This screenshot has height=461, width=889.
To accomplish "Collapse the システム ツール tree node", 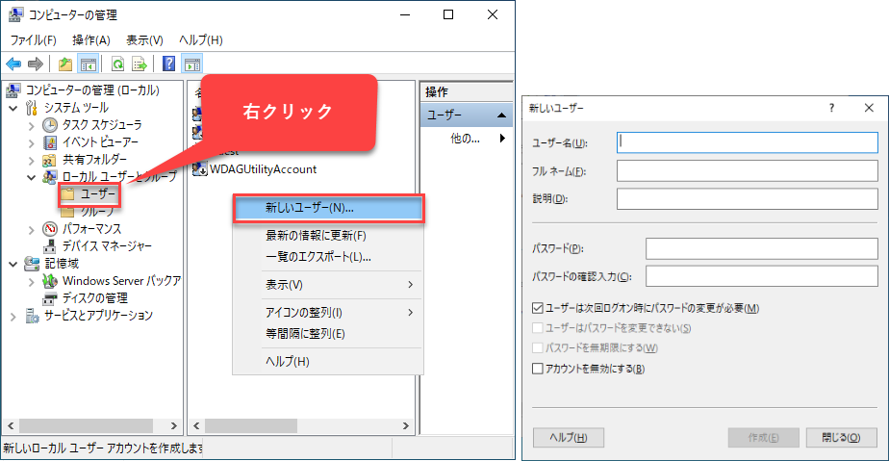I will 14,108.
